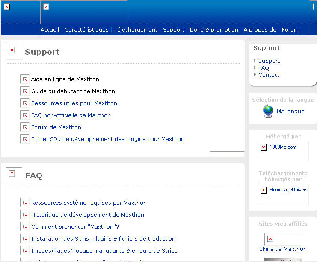Open Dons & promotion menu item

pos(214,29)
